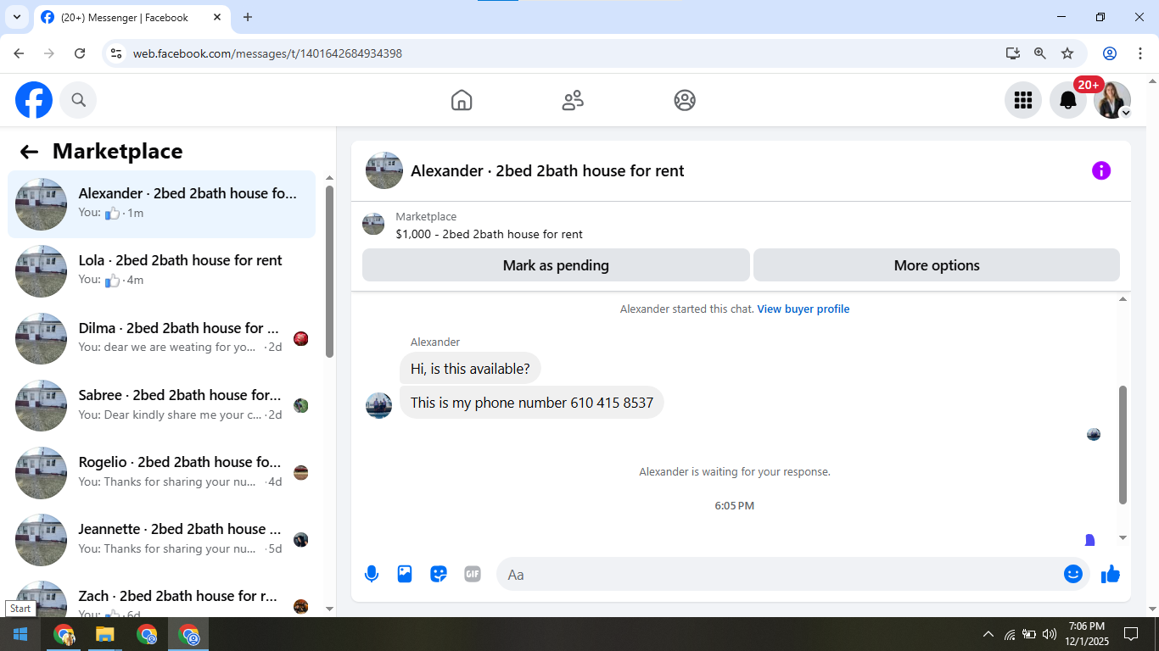The height and width of the screenshot is (651, 1159).
Task: Click Alexander's avatar beside phone number message
Action: [378, 405]
